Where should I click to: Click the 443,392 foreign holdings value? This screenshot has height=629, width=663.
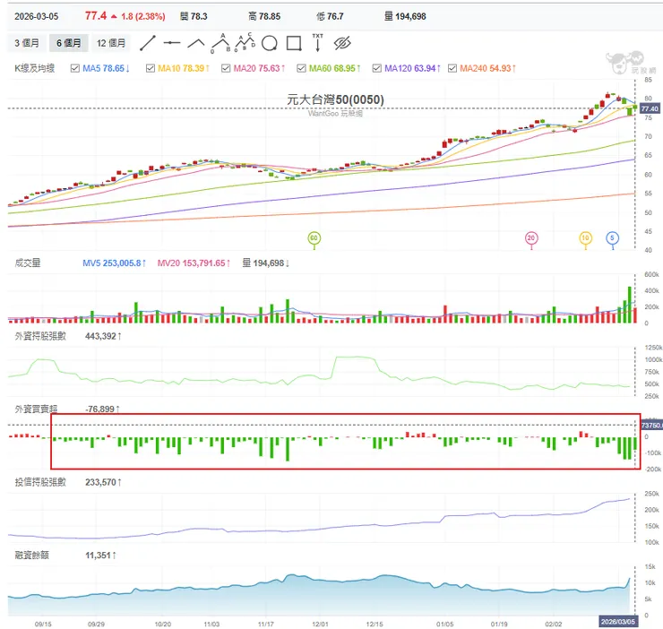tap(103, 336)
